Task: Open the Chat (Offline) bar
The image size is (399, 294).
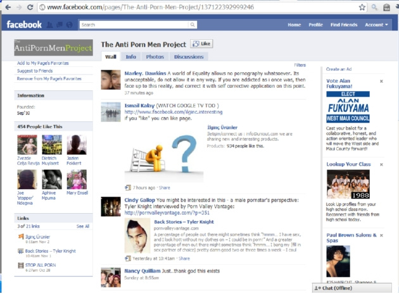Action: tap(352, 288)
